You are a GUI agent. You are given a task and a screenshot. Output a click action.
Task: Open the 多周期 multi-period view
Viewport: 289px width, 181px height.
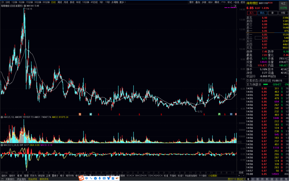[115, 2]
